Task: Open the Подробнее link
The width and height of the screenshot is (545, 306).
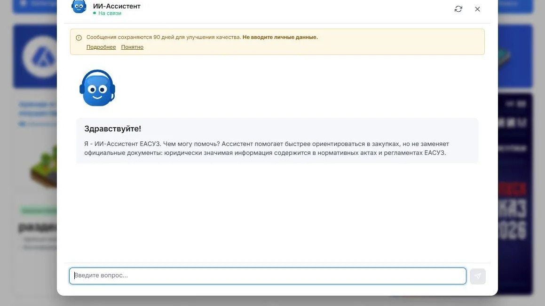Action: 101,47
